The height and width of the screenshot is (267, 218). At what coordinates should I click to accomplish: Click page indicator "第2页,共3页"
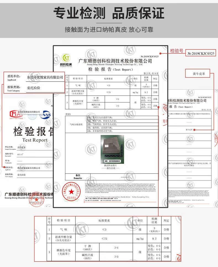click(151, 74)
